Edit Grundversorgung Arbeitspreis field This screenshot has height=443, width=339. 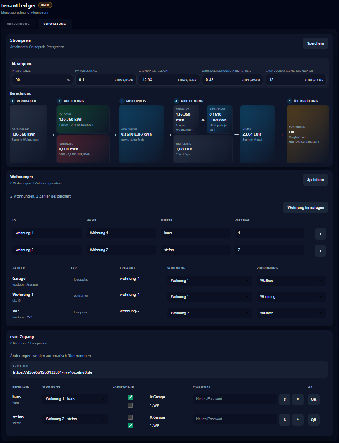pyautogui.click(x=233, y=80)
